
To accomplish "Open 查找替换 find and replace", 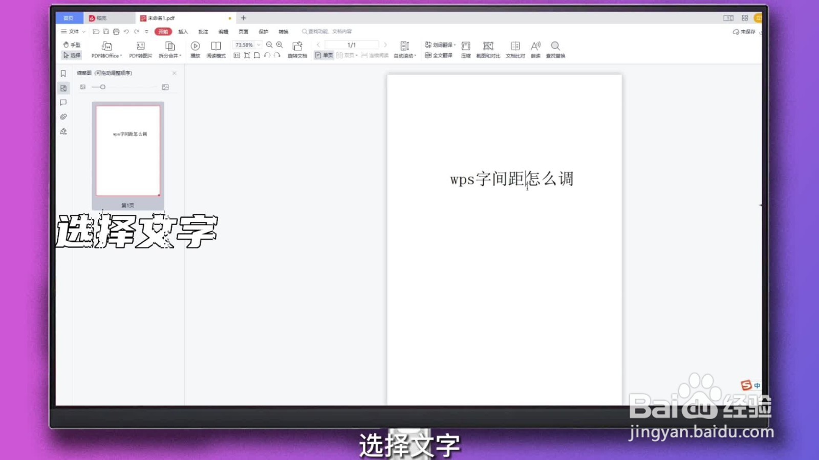I will coord(555,50).
